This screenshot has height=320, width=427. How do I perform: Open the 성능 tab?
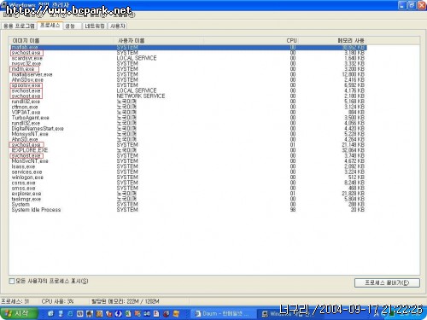point(70,26)
